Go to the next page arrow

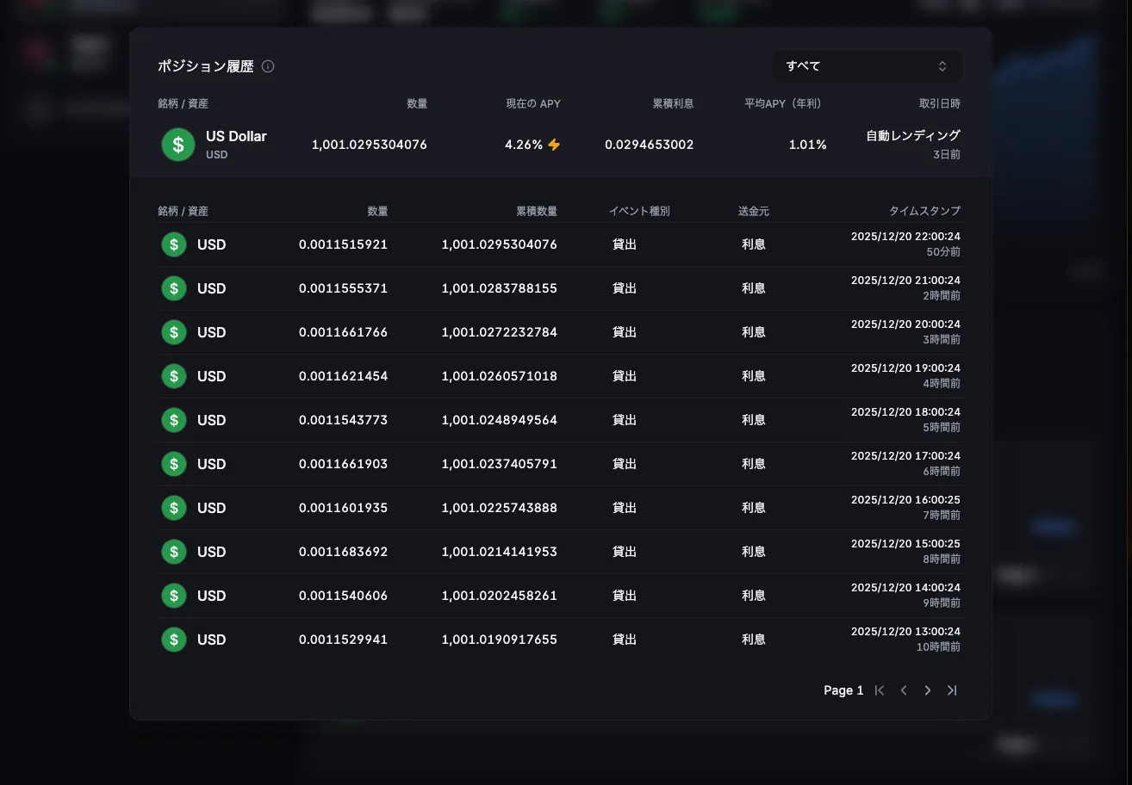coord(928,690)
